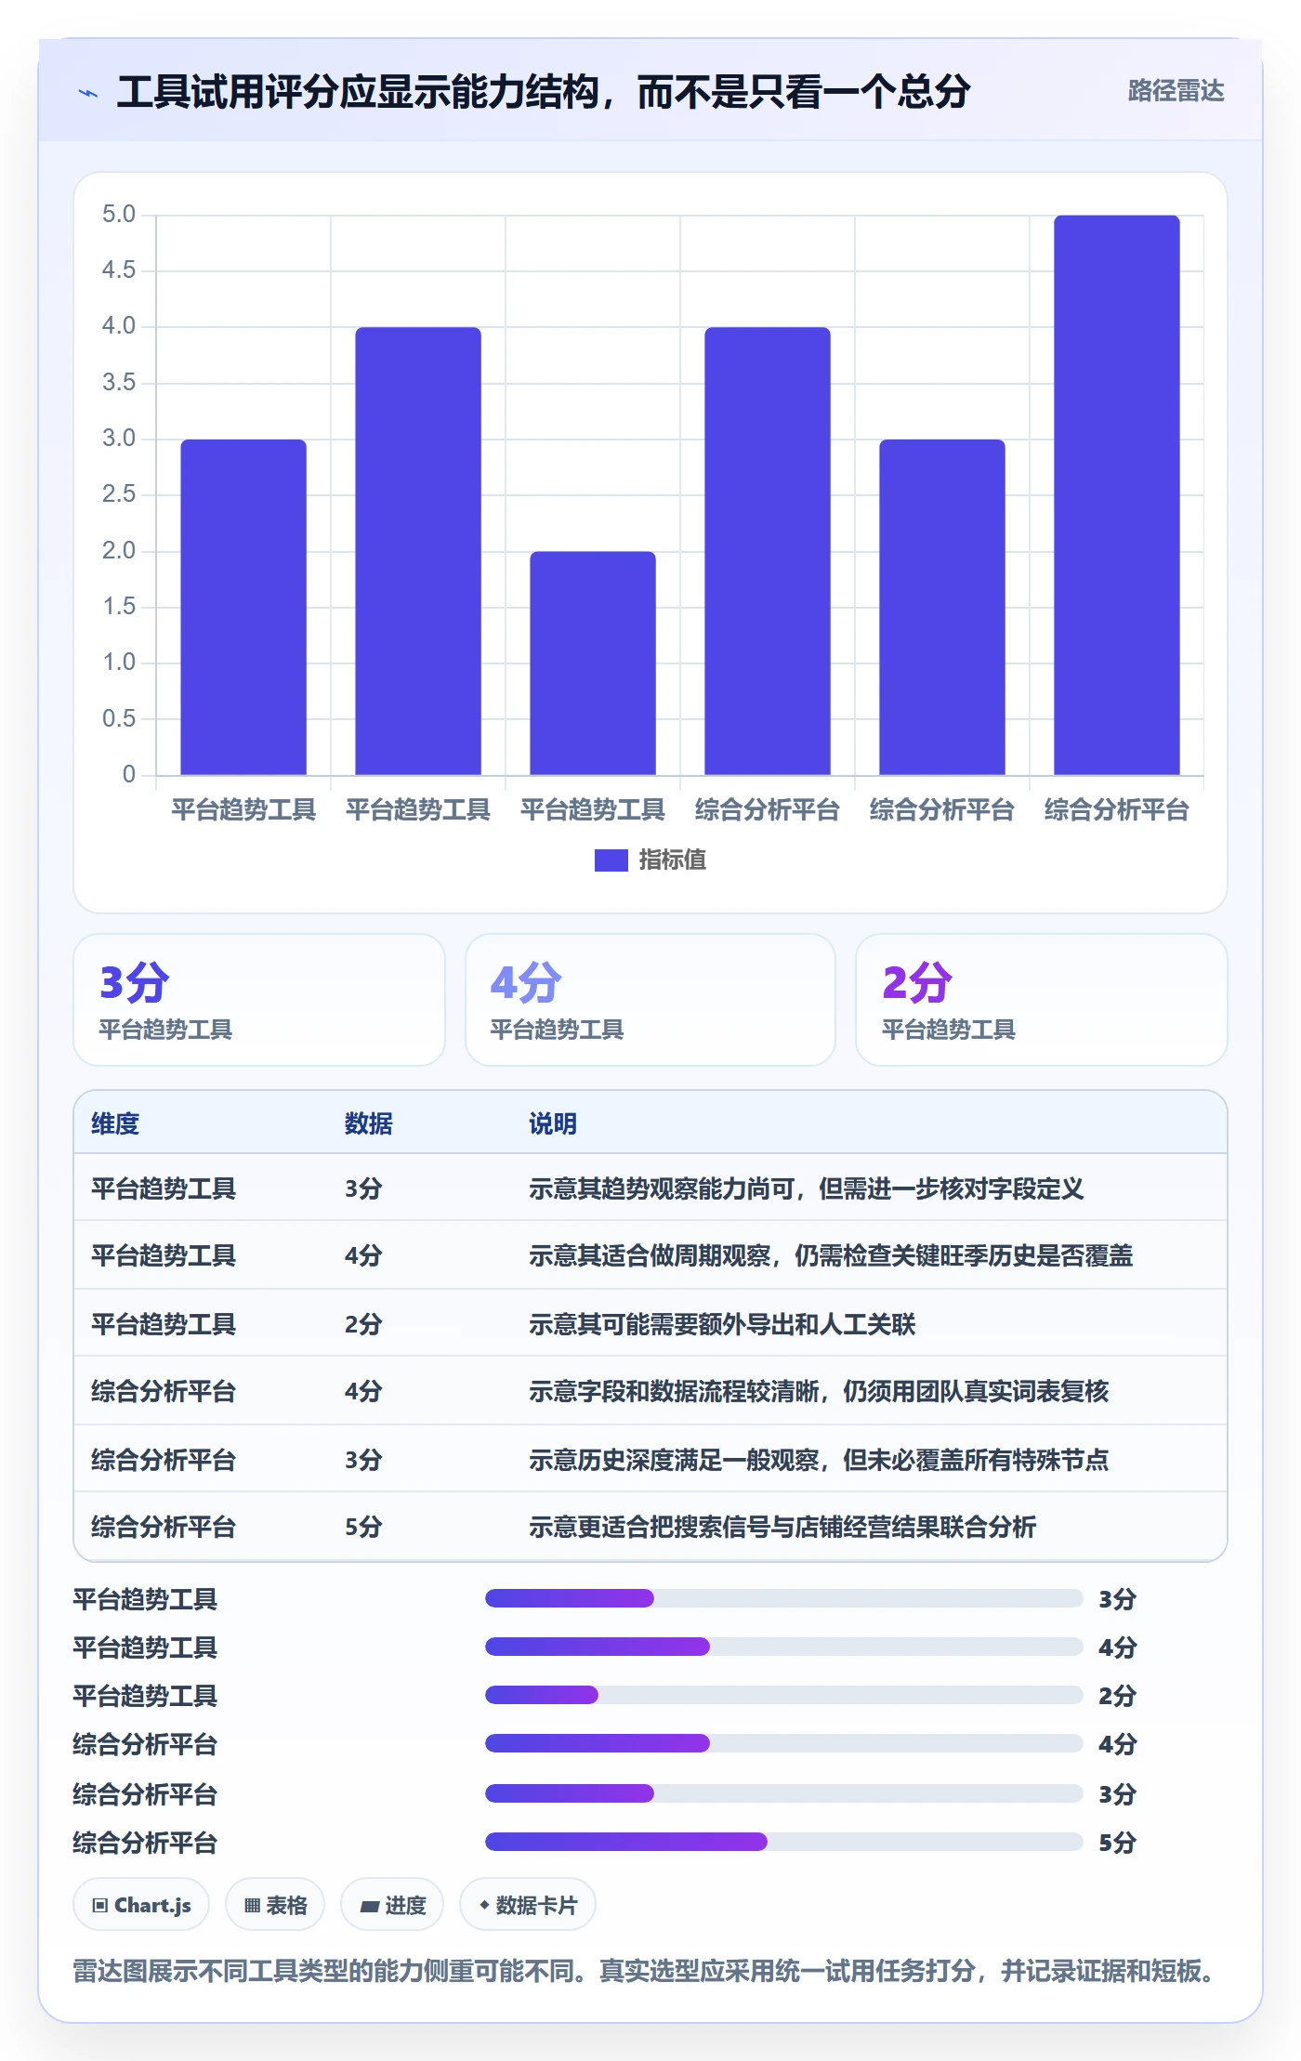Click the 路径雷达 label in header
The width and height of the screenshot is (1301, 2061).
tap(1176, 91)
